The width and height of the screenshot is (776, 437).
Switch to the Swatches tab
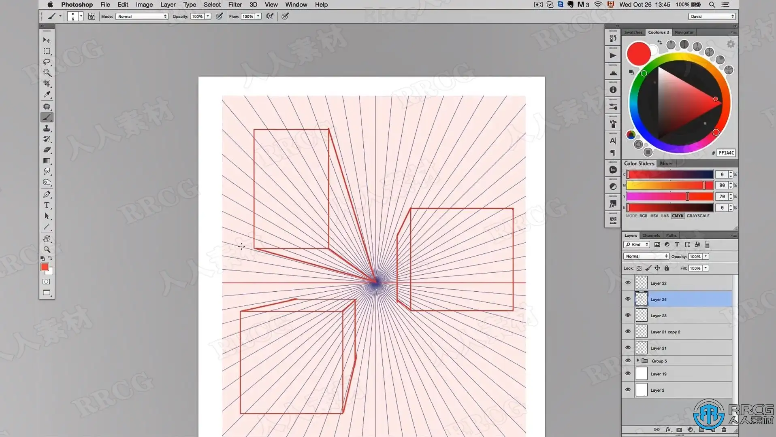(633, 32)
